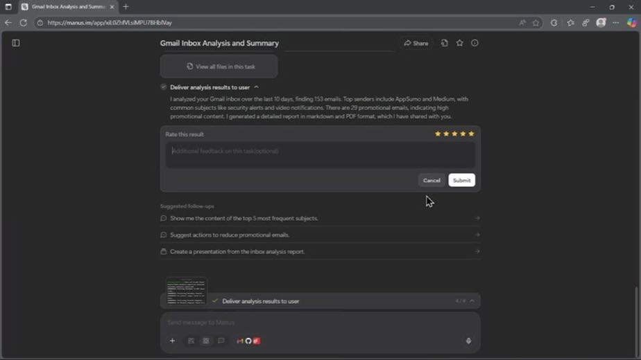The height and width of the screenshot is (360, 641).
Task: Choose follow-up to create a presentation
Action: [320, 251]
